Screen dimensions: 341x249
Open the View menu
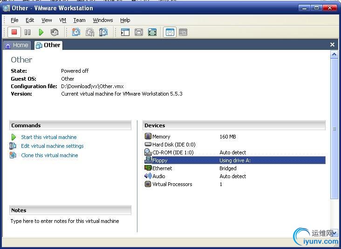coord(47,20)
